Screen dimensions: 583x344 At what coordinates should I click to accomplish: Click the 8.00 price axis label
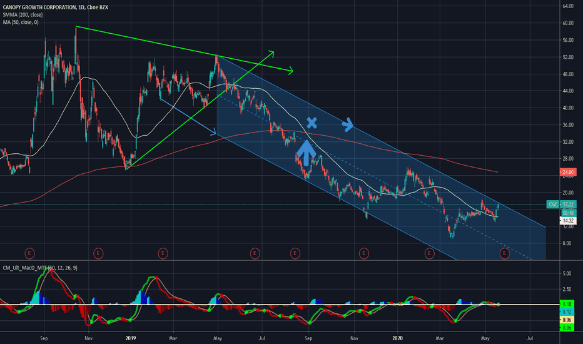(x=567, y=243)
